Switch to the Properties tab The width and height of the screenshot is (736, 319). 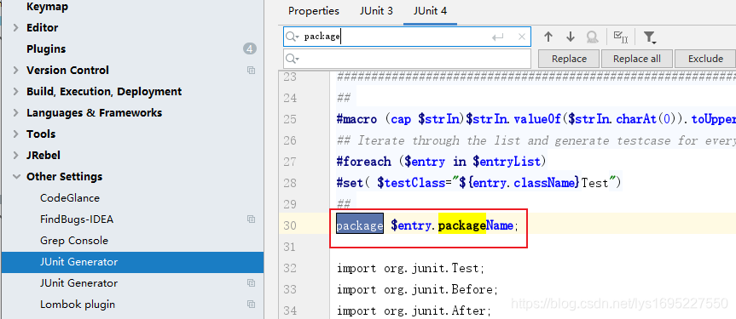coord(314,11)
